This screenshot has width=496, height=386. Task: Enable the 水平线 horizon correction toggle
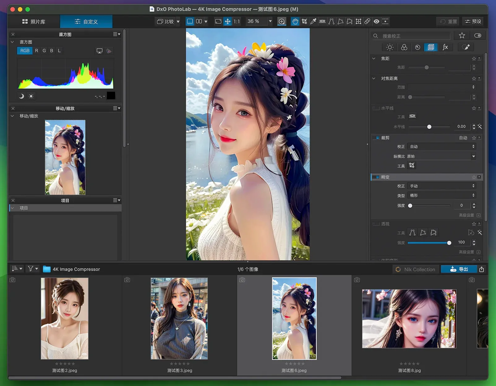(376, 108)
